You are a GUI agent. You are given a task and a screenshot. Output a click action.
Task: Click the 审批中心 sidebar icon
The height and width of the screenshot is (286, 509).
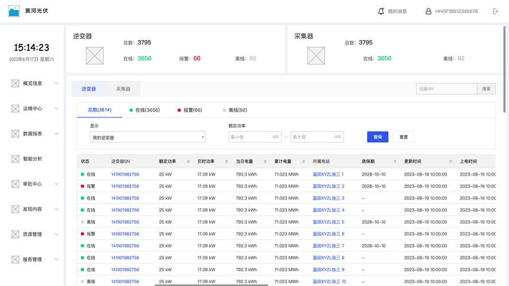pyautogui.click(x=15, y=184)
